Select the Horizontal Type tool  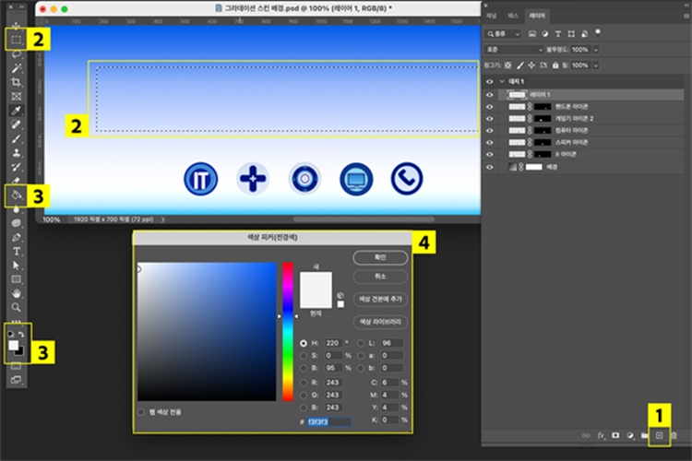[x=17, y=250]
